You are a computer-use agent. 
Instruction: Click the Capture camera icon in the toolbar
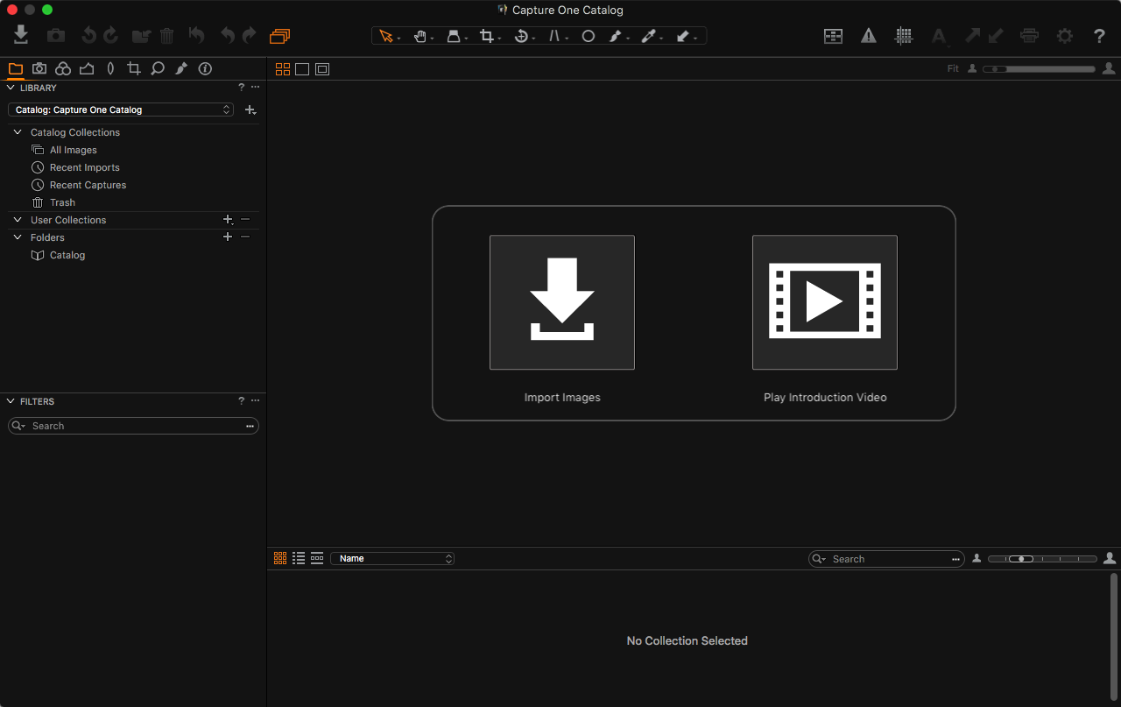pyautogui.click(x=56, y=36)
